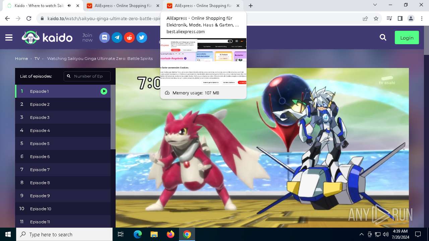This screenshot has width=429, height=241.
Task: Open the media controls icon
Action: (x=389, y=18)
